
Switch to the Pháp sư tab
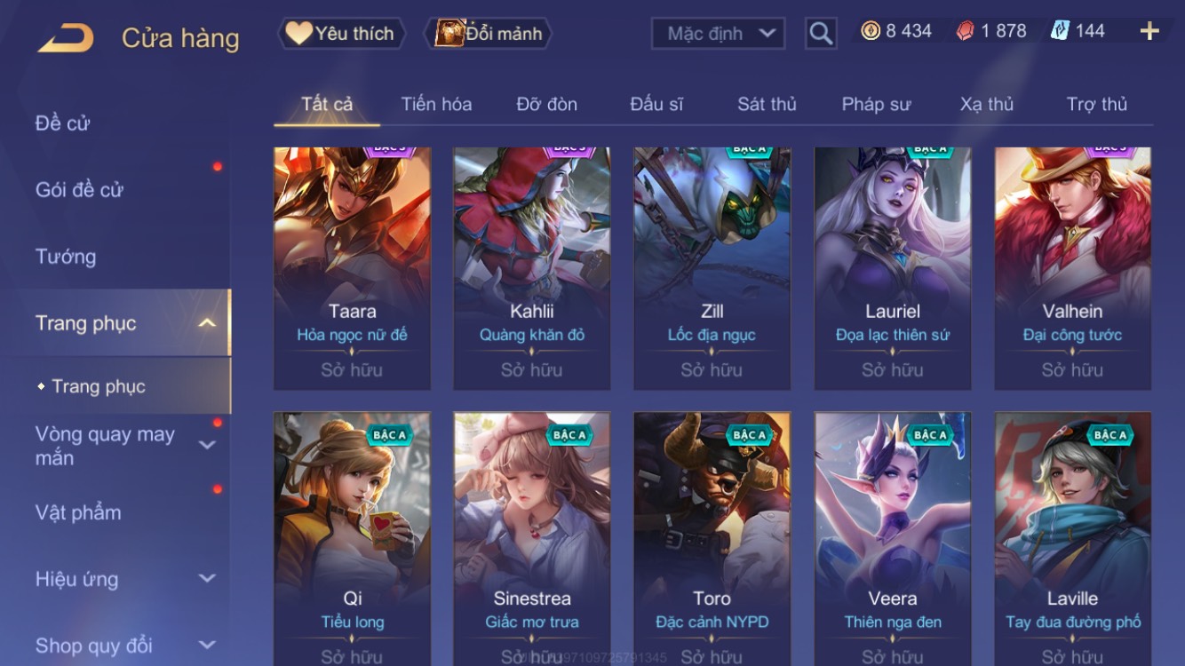tap(876, 104)
